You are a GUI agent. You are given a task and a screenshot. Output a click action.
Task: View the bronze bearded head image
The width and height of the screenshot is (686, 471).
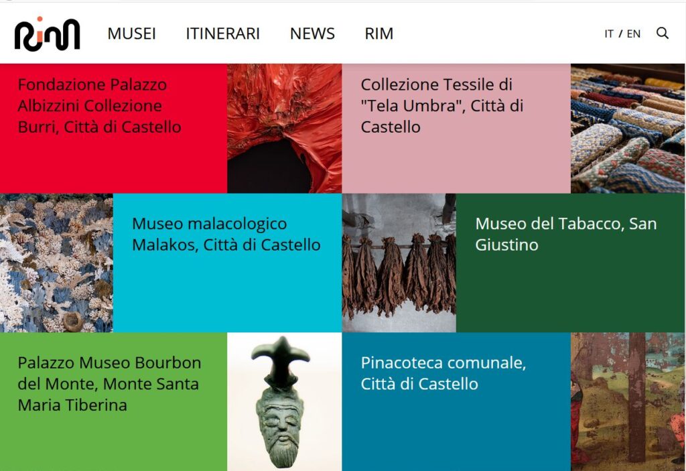[284, 402]
